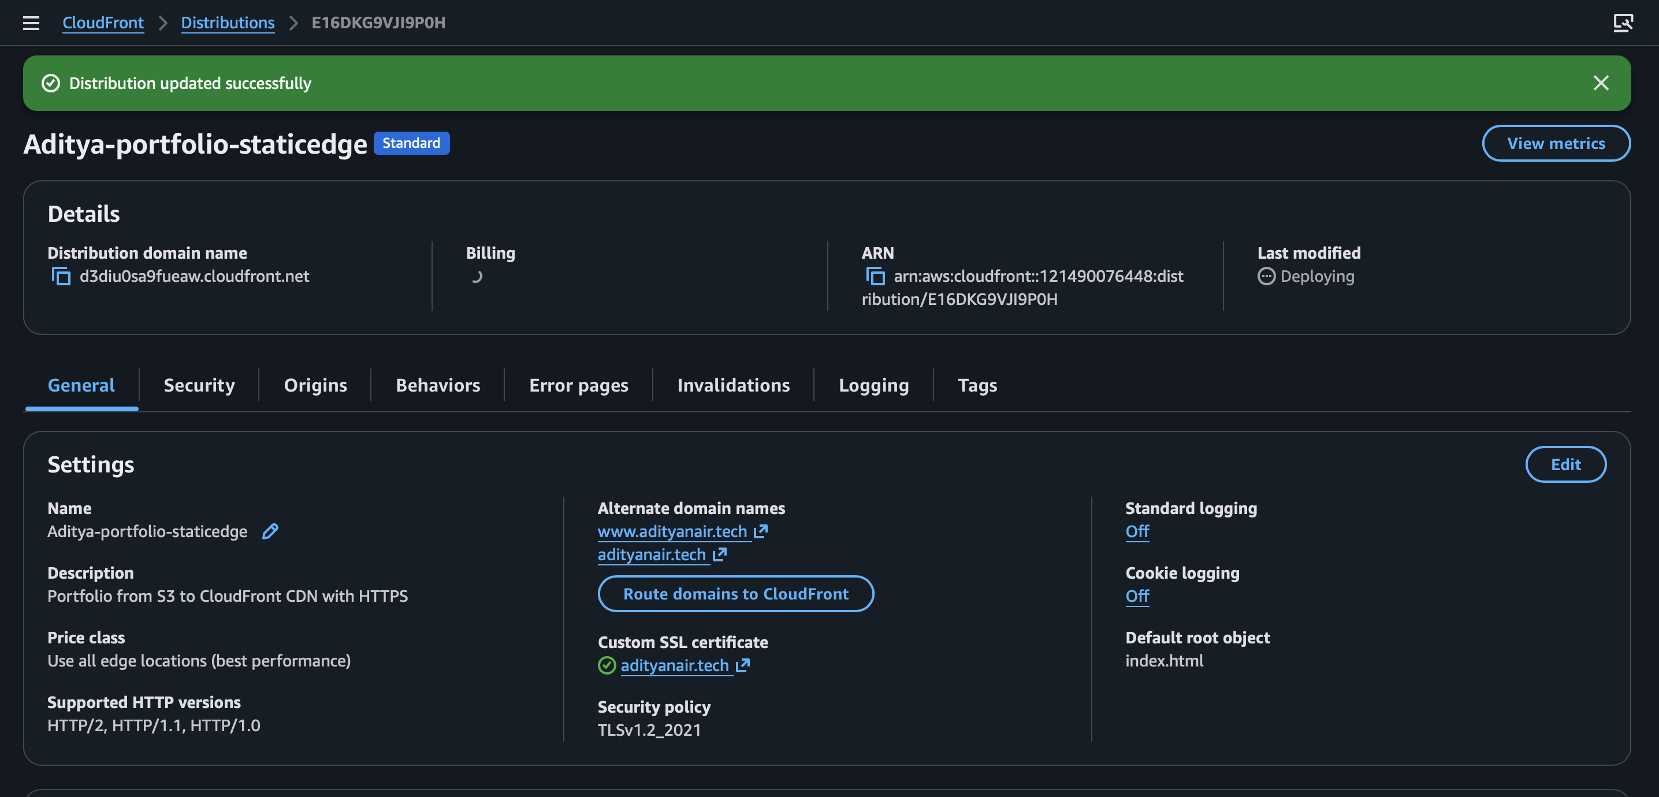
Task: Switch to the Security tab
Action: click(x=199, y=385)
